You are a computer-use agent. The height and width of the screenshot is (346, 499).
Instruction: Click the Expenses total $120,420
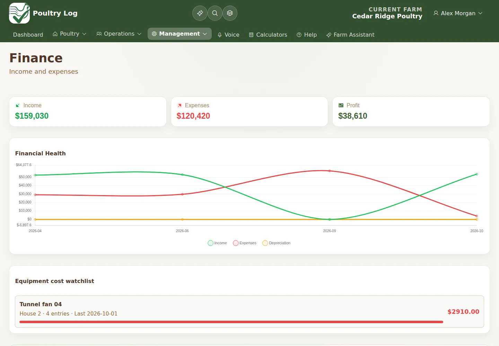click(x=193, y=116)
